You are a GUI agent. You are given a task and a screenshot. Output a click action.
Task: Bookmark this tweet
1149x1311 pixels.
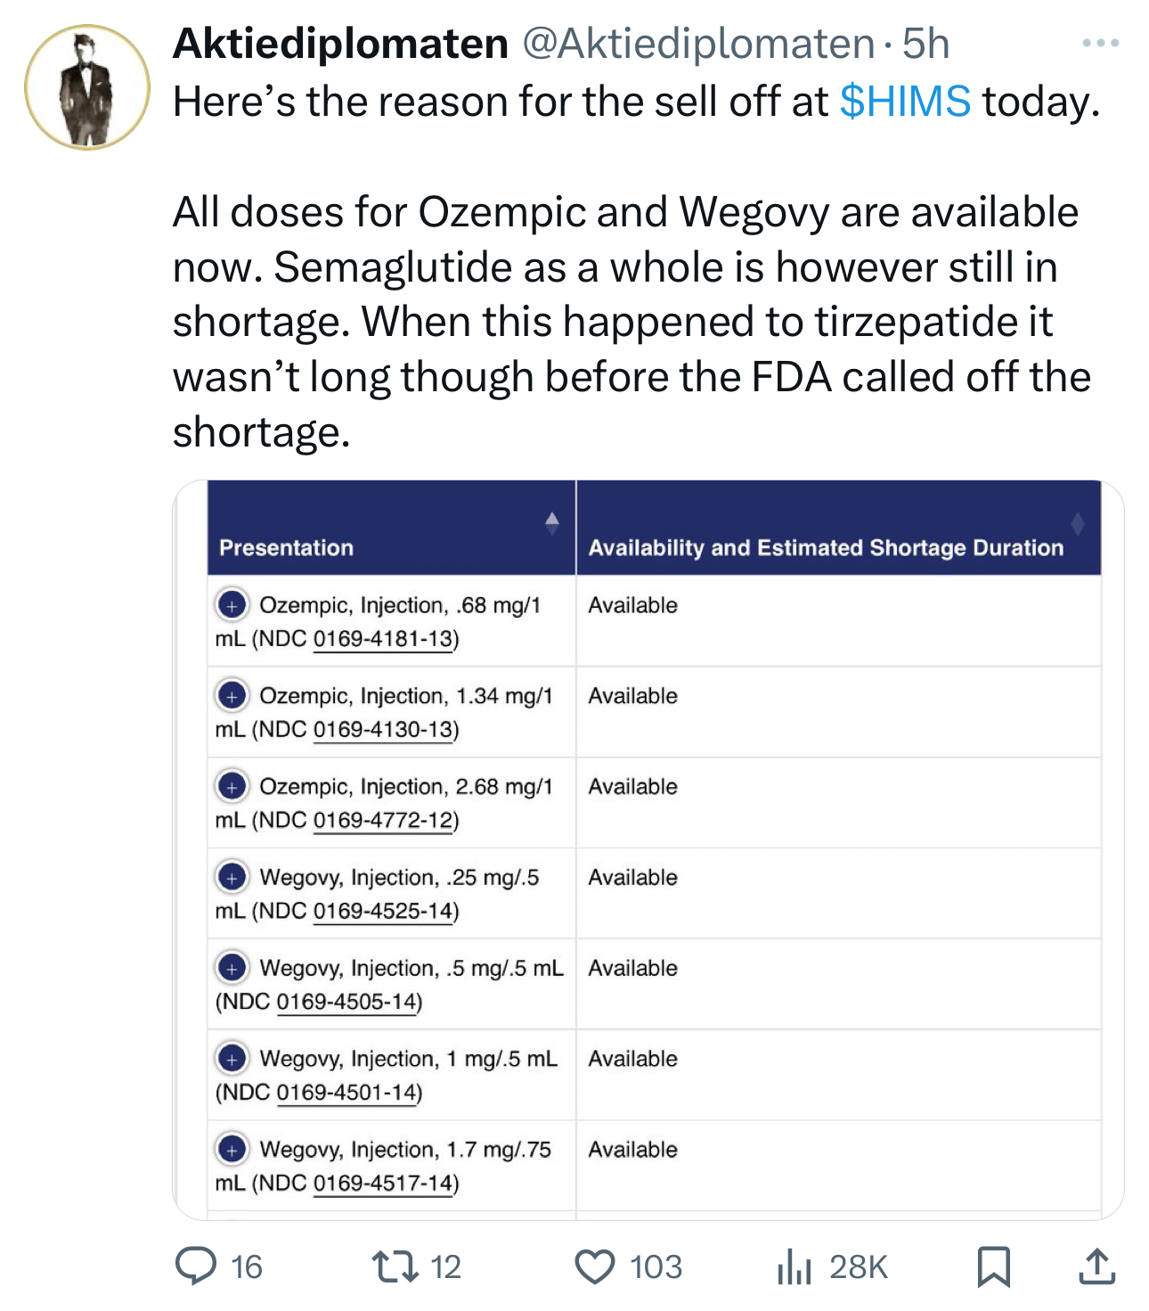click(x=993, y=1266)
